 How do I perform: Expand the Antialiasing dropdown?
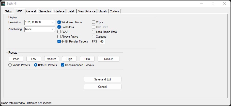click(40, 29)
